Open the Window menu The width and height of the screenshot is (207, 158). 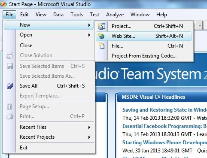pos(140,15)
